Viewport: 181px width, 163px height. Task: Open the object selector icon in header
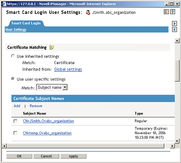[x=166, y=12]
